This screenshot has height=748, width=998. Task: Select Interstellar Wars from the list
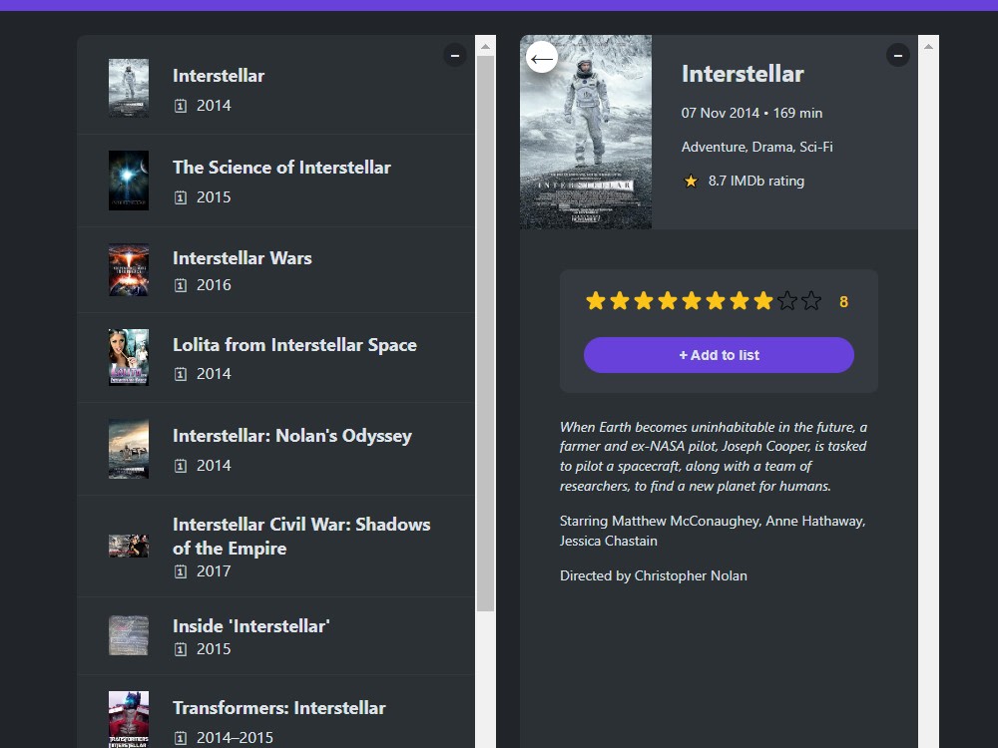coord(275,270)
